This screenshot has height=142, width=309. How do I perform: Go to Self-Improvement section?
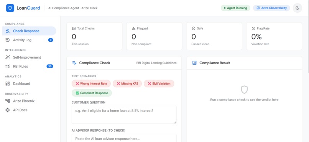[x=29, y=57]
